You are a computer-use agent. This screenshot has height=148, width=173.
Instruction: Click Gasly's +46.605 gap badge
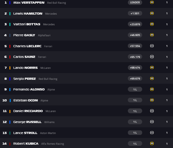(x=135, y=35)
